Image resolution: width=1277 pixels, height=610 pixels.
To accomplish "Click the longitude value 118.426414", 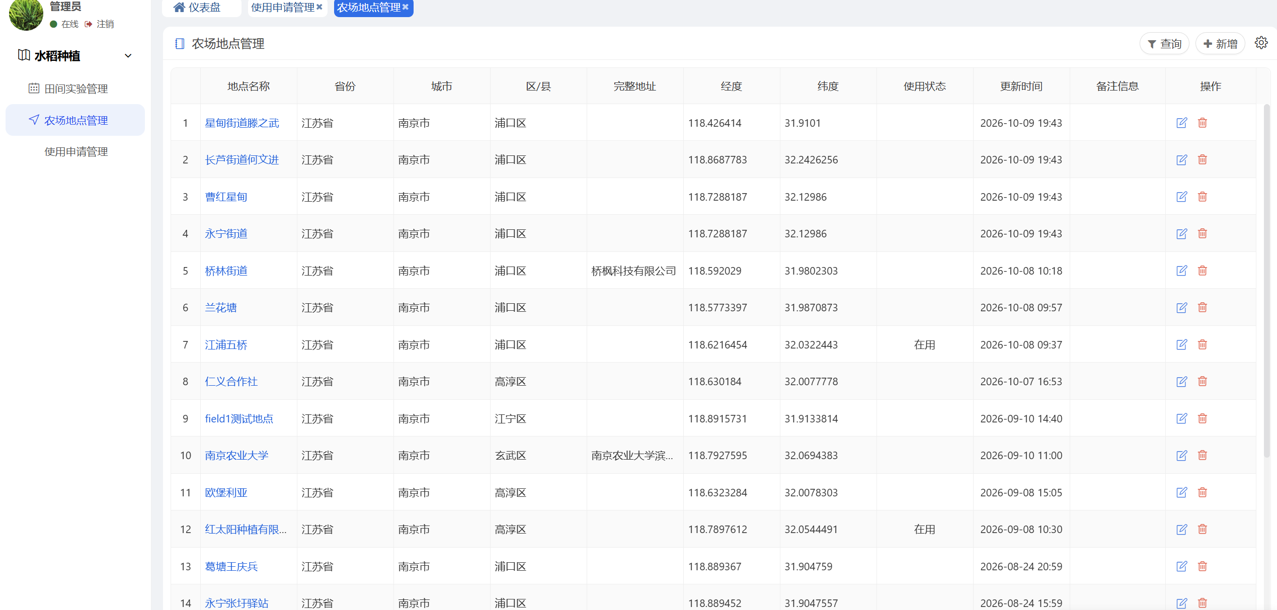I will click(714, 123).
